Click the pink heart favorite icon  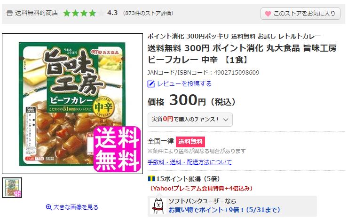[268, 14]
